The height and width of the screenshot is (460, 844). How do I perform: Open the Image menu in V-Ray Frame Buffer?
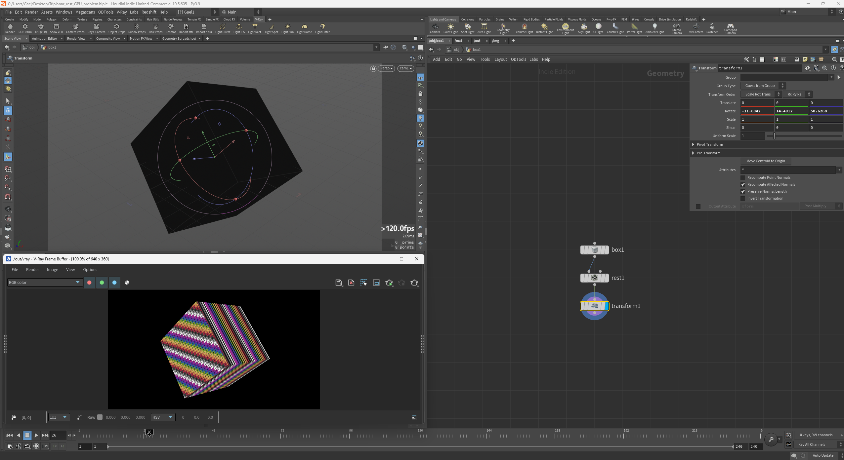pos(52,270)
